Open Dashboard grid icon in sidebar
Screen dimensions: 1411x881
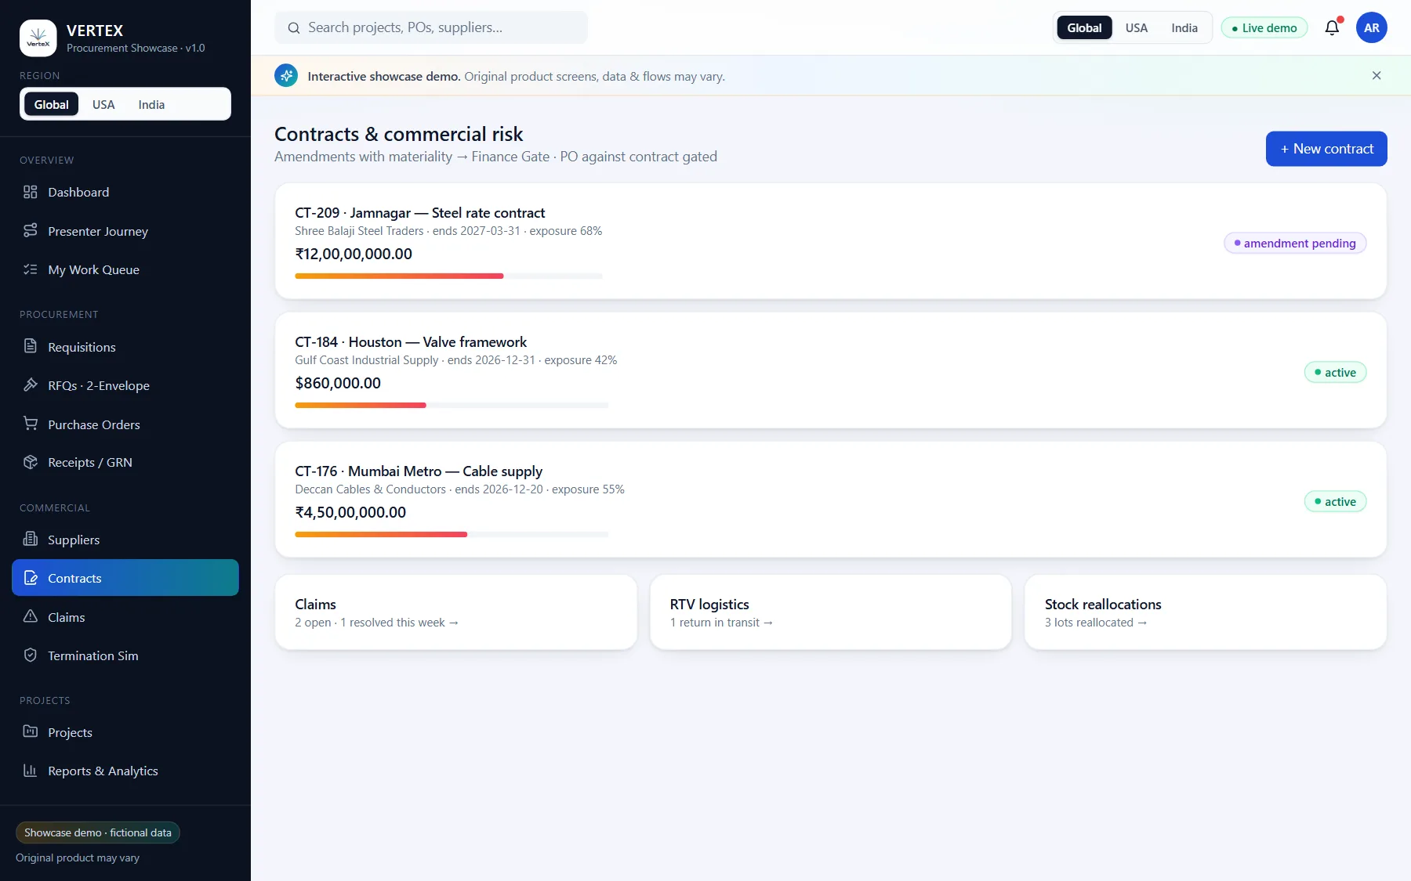31,192
